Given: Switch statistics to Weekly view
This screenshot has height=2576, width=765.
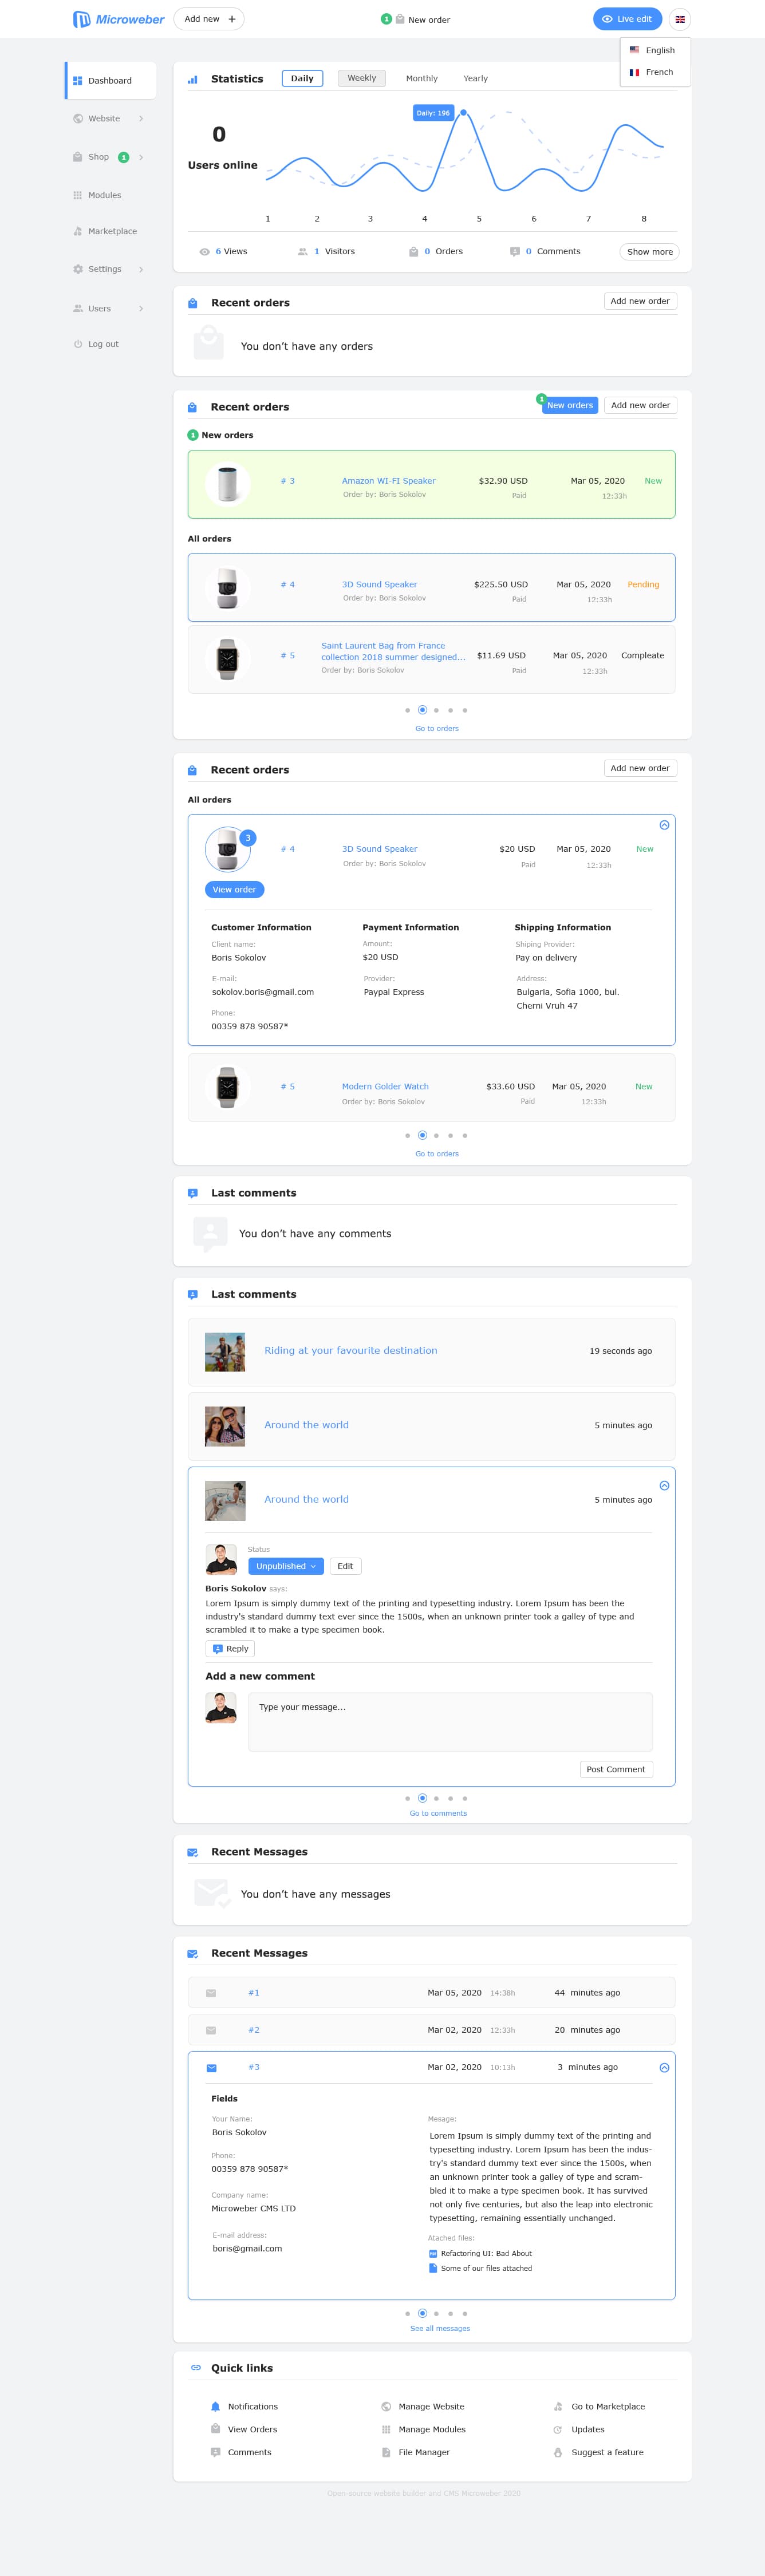Looking at the screenshot, I should [x=361, y=78].
